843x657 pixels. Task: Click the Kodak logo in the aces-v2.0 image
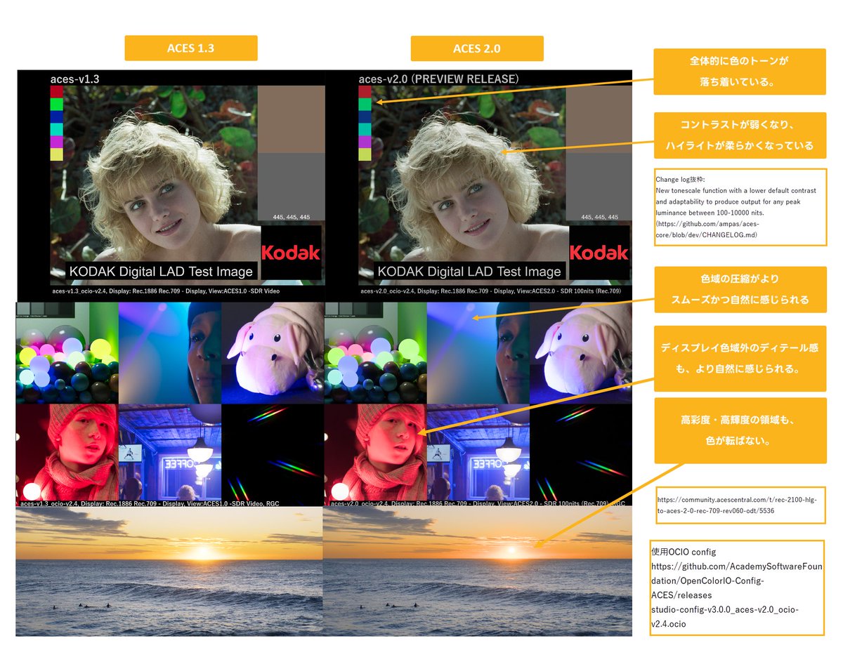pyautogui.click(x=599, y=253)
